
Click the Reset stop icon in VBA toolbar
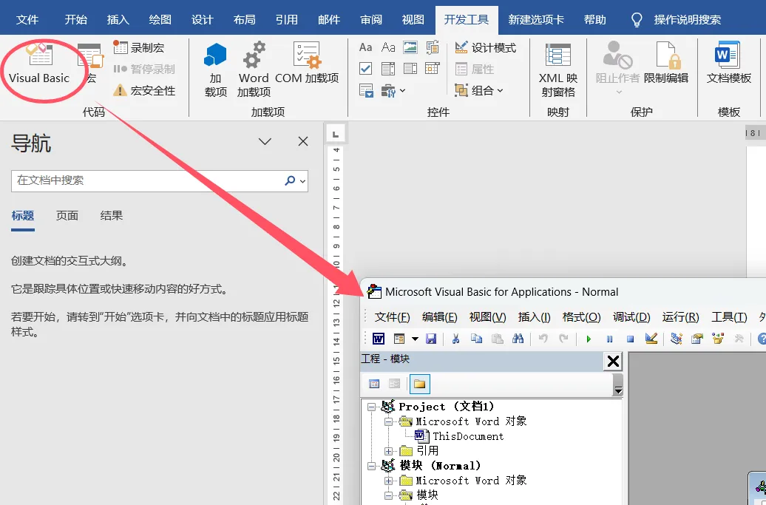pos(630,339)
